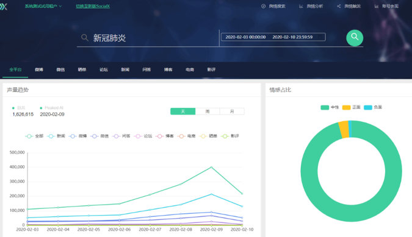Click the magnifier icon beside 新冠肺炎
Image resolution: width=412 pixels, height=237 pixels.
click(84, 38)
